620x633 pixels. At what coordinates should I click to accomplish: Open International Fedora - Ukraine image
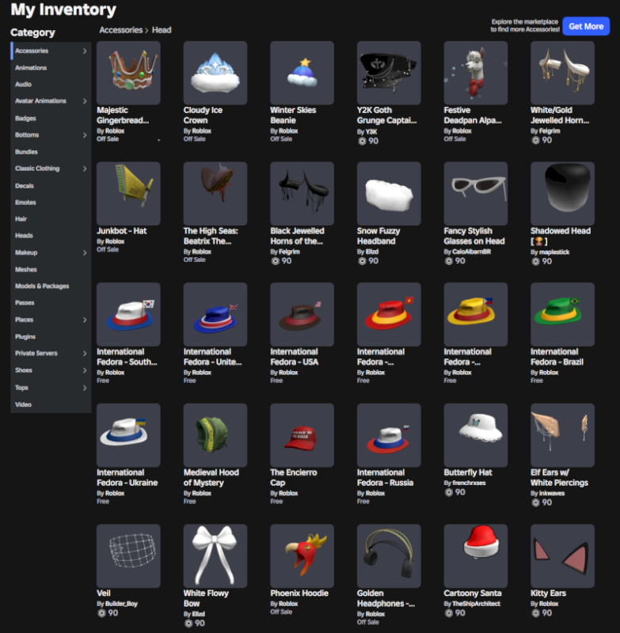pyautogui.click(x=128, y=434)
